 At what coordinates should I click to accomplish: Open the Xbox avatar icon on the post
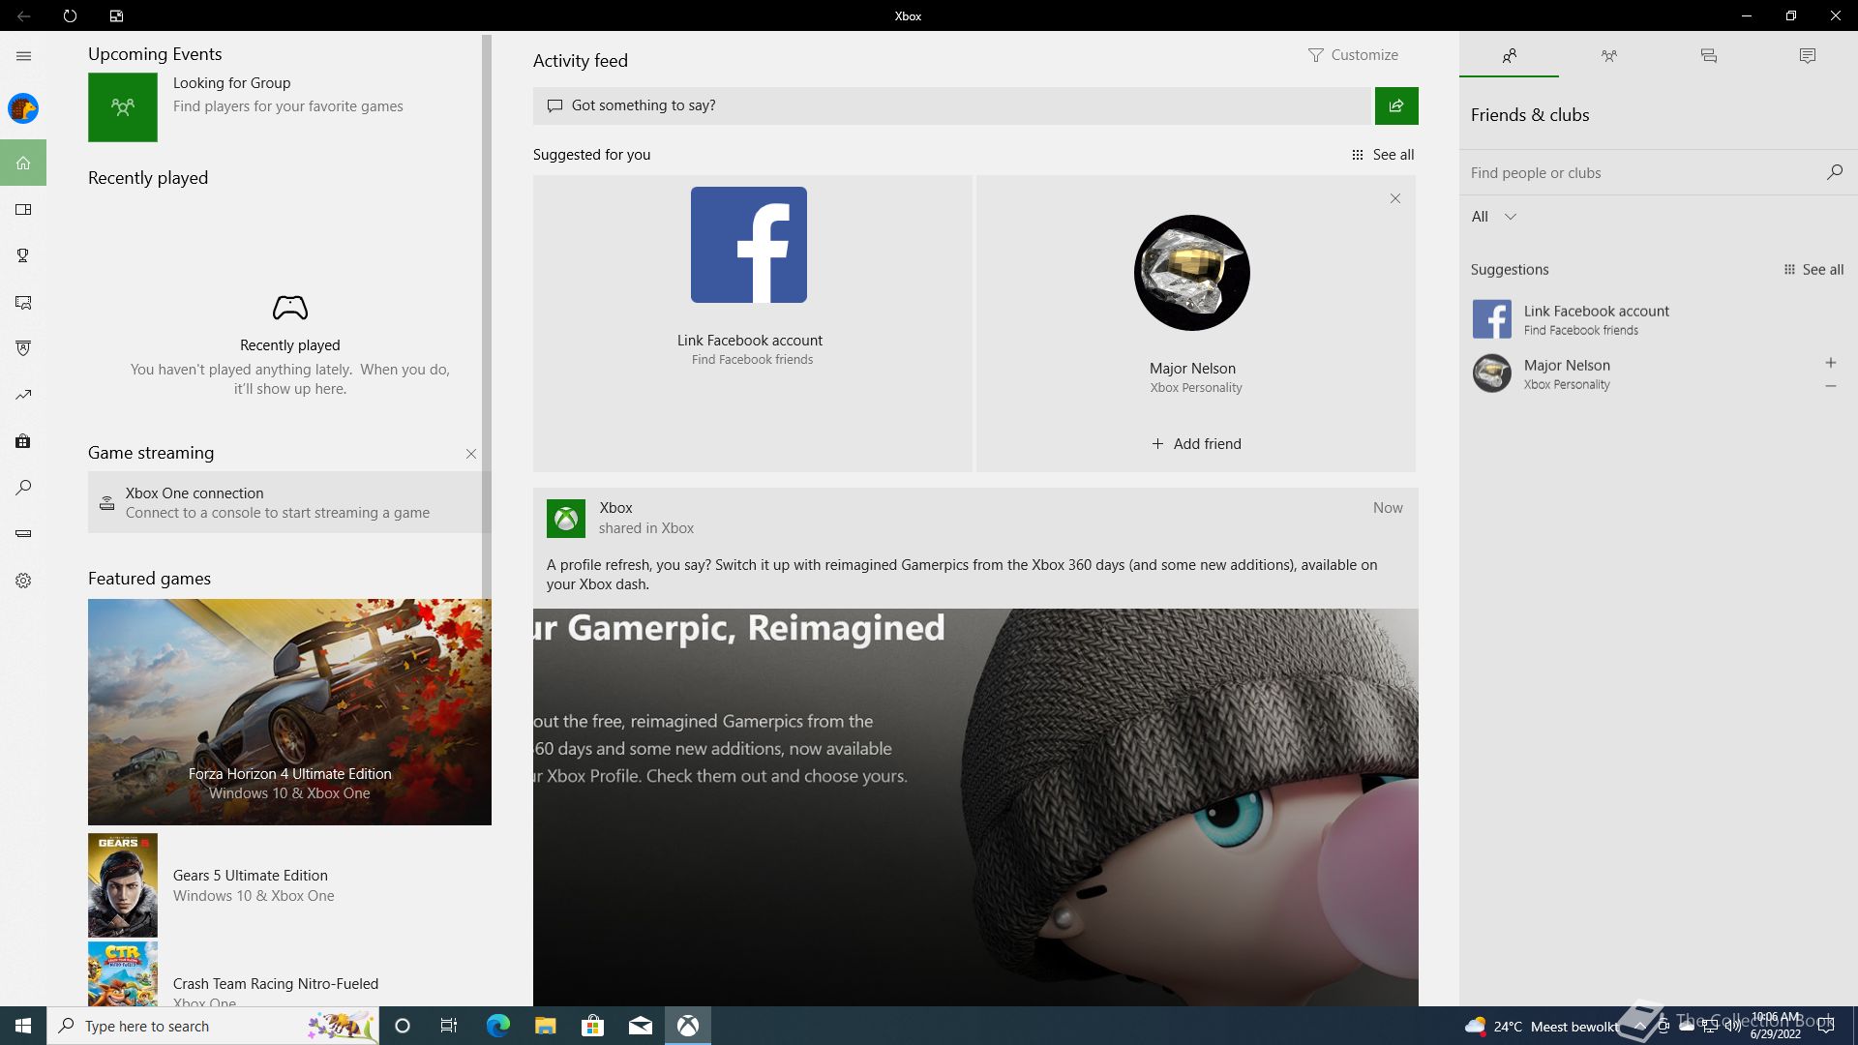566,519
